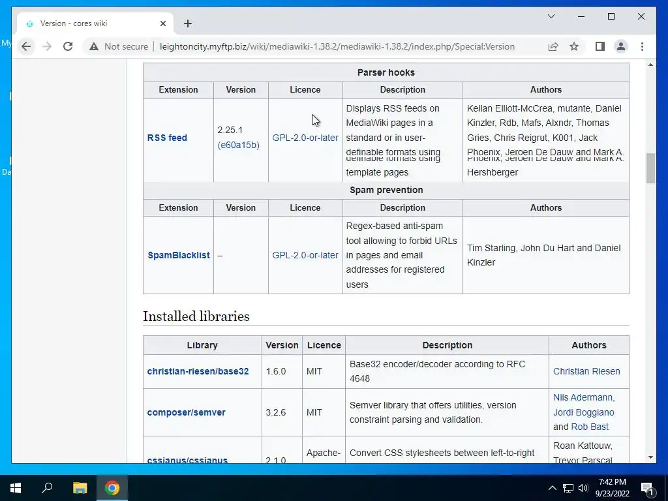Click the Chrome taskbar icon
Viewport: 668px width, 501px height.
[x=112, y=488]
